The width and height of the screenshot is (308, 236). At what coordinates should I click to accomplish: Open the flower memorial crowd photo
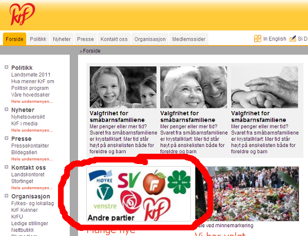tap(247, 194)
